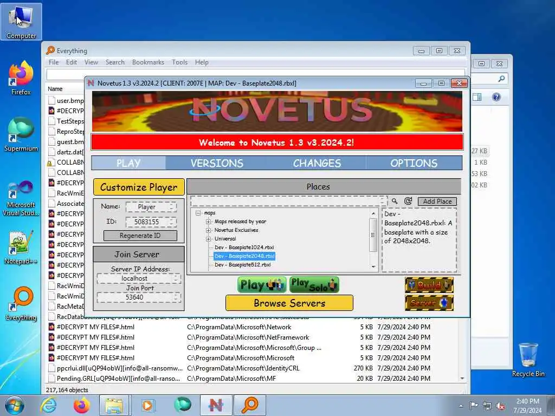Click the Server button
This screenshot has height=416, width=555.
tap(429, 303)
